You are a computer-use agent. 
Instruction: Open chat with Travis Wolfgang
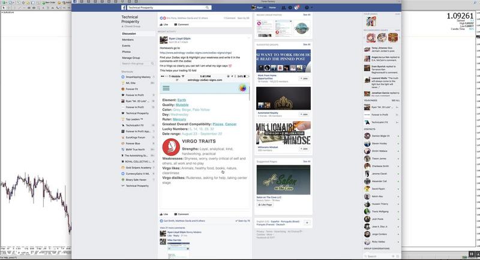pos(380,211)
